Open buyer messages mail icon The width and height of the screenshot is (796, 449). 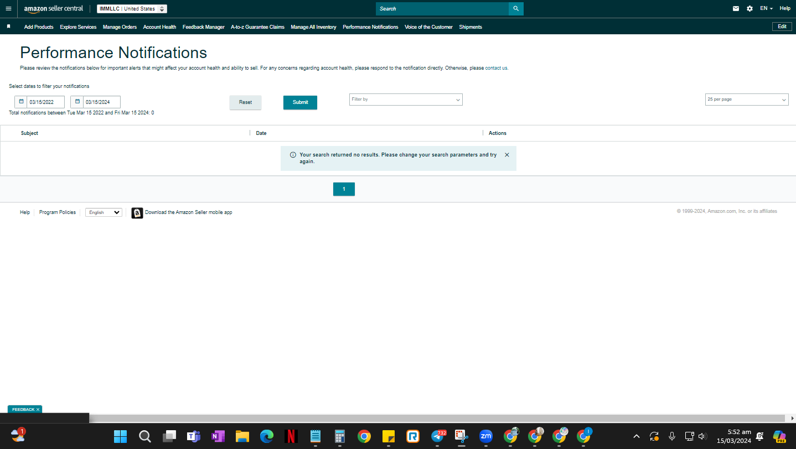point(736,9)
